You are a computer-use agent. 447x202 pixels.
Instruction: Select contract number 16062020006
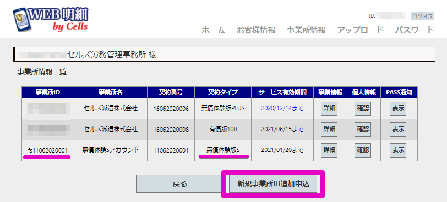coord(171,109)
